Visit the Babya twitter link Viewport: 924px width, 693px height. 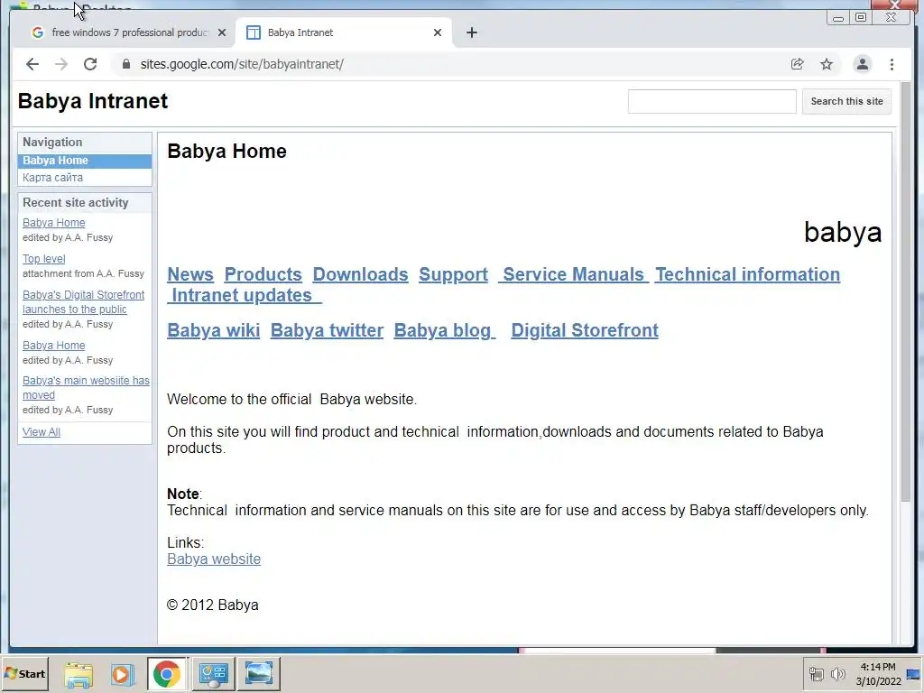point(327,330)
